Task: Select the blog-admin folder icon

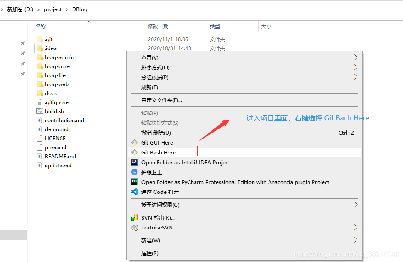Action: coord(40,57)
